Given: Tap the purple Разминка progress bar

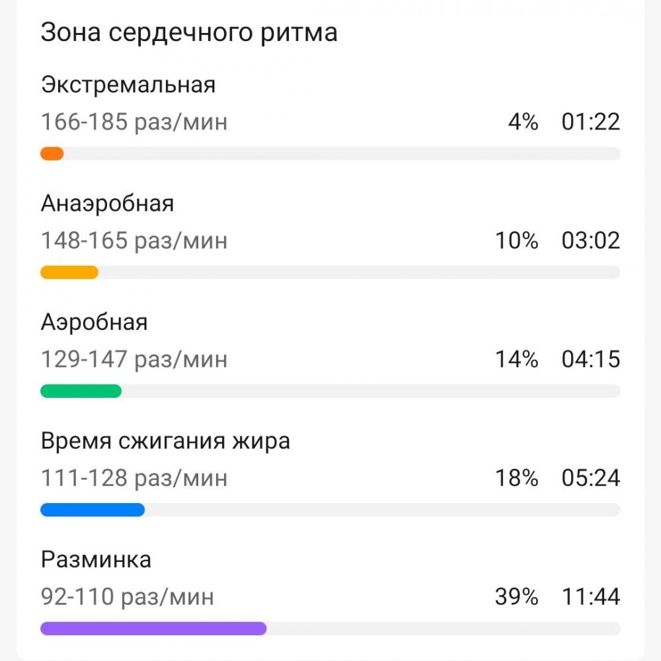Looking at the screenshot, I should click(x=153, y=629).
